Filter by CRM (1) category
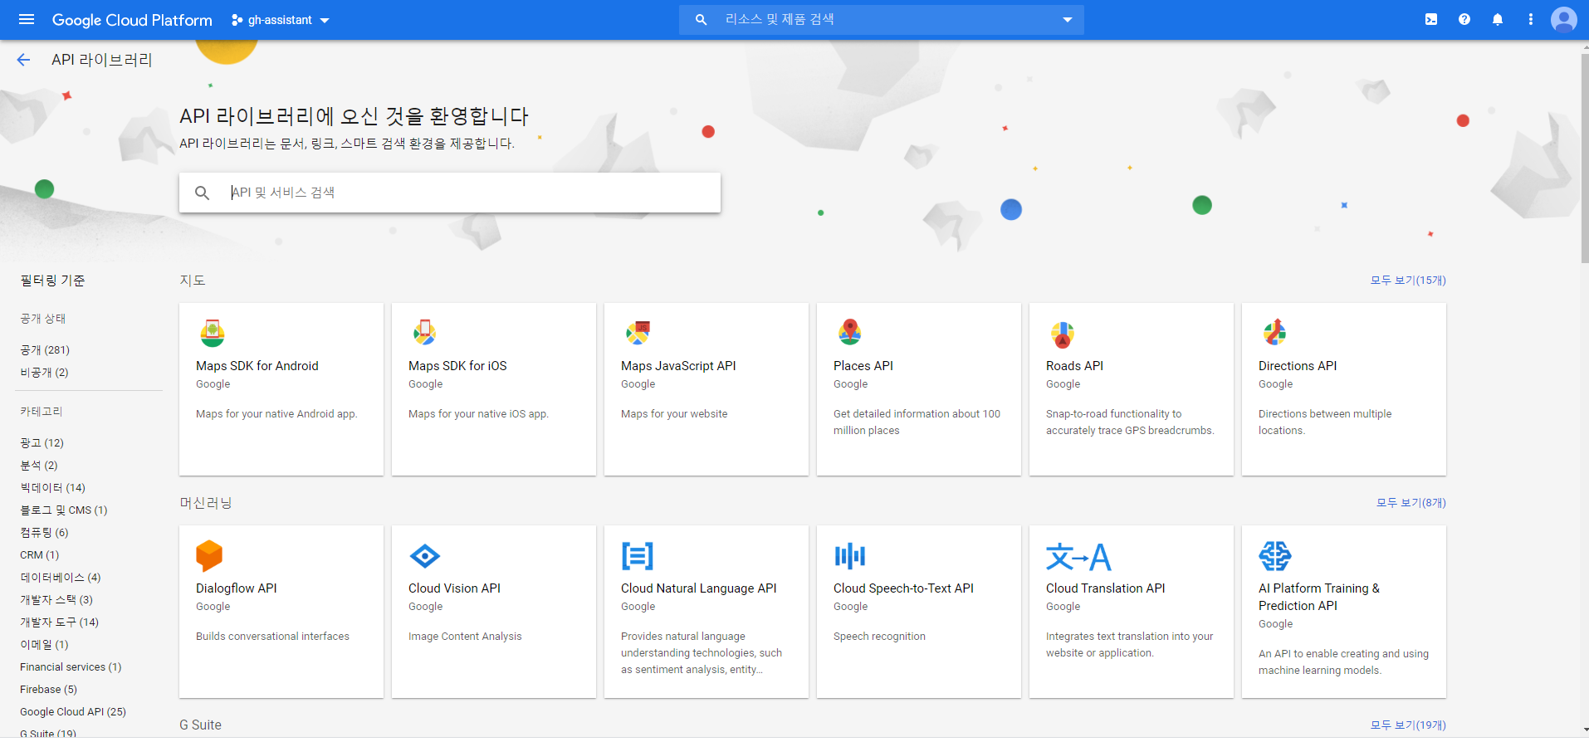This screenshot has width=1589, height=742. click(40, 555)
